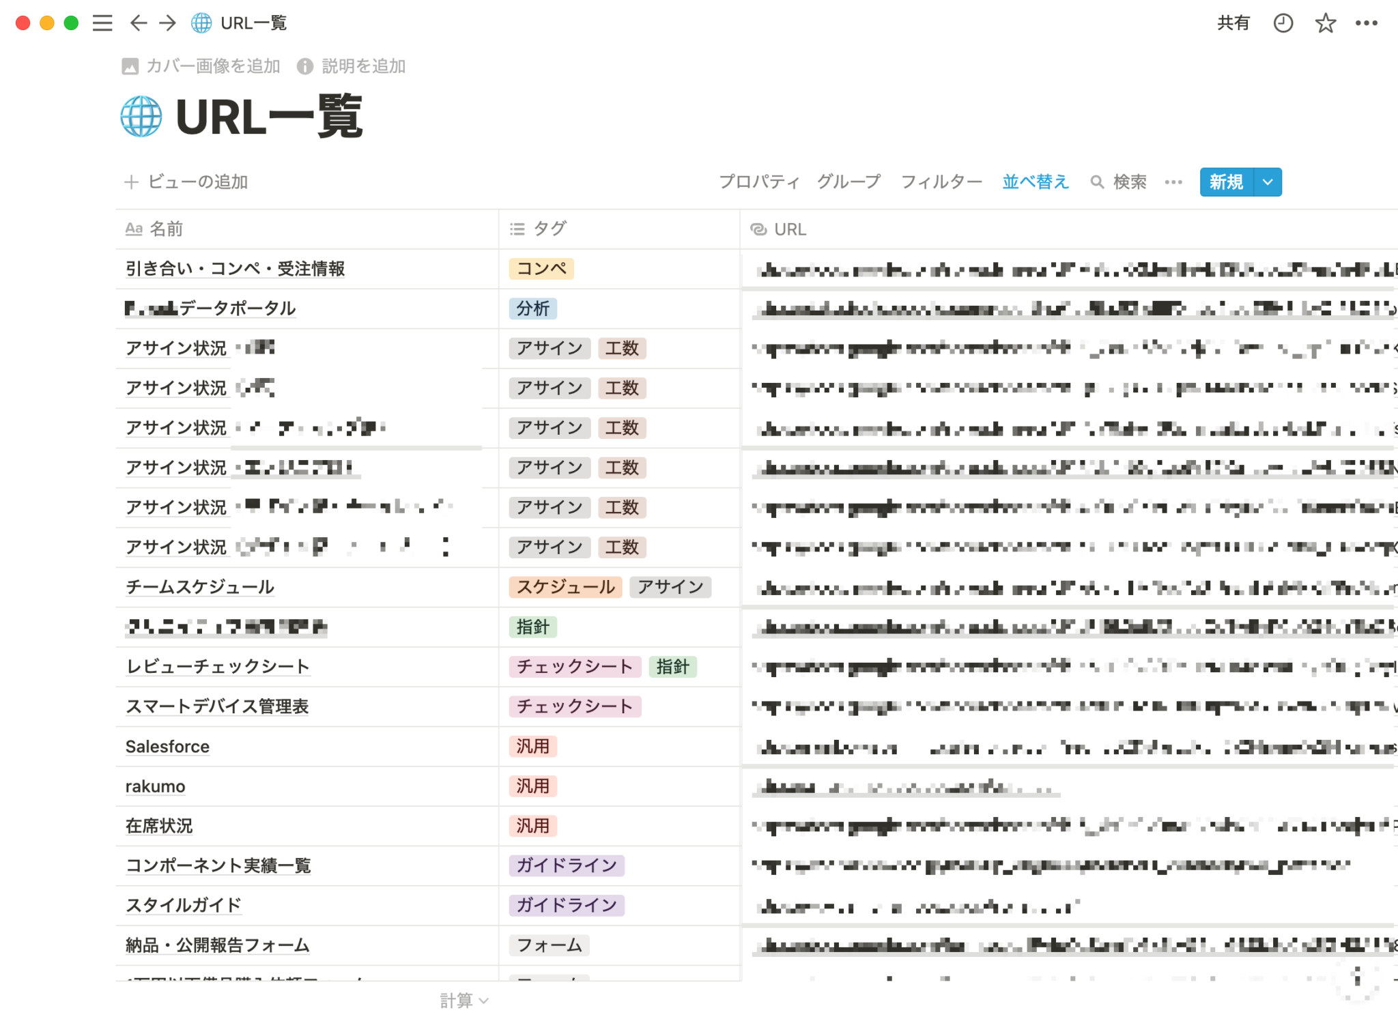Open database view options three-dot menu
1398x1019 pixels.
pos(1173,182)
